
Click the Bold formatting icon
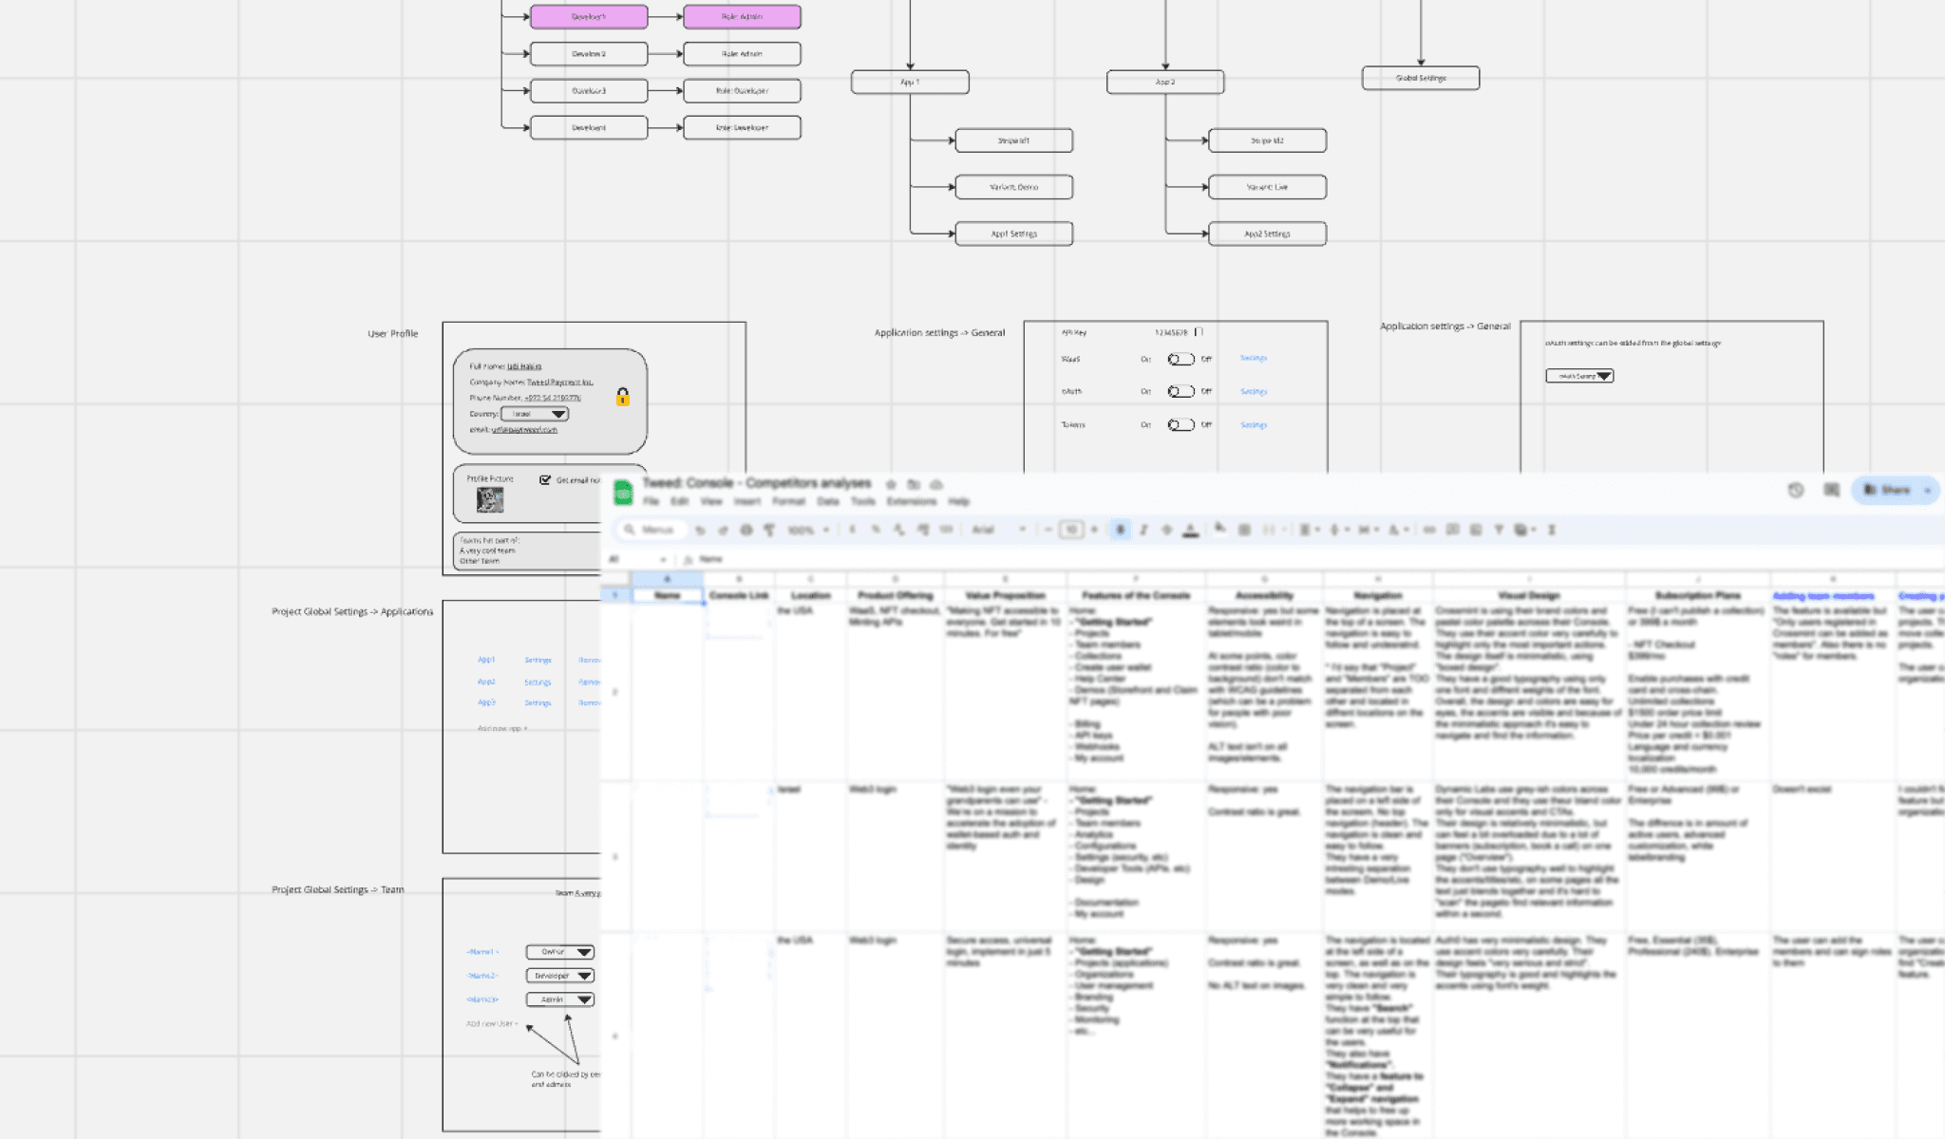[1120, 530]
